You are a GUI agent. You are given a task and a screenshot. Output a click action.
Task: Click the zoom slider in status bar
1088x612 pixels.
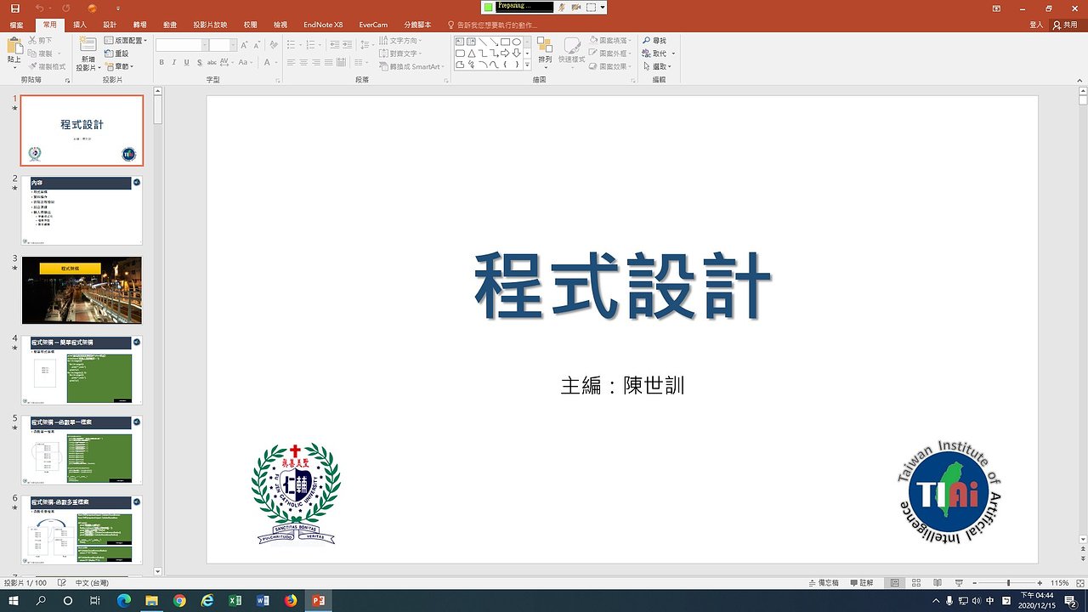pyautogui.click(x=1009, y=583)
